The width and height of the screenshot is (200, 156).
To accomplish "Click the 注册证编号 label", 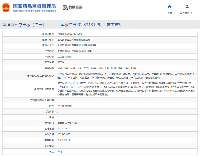I will (x=48, y=34).
